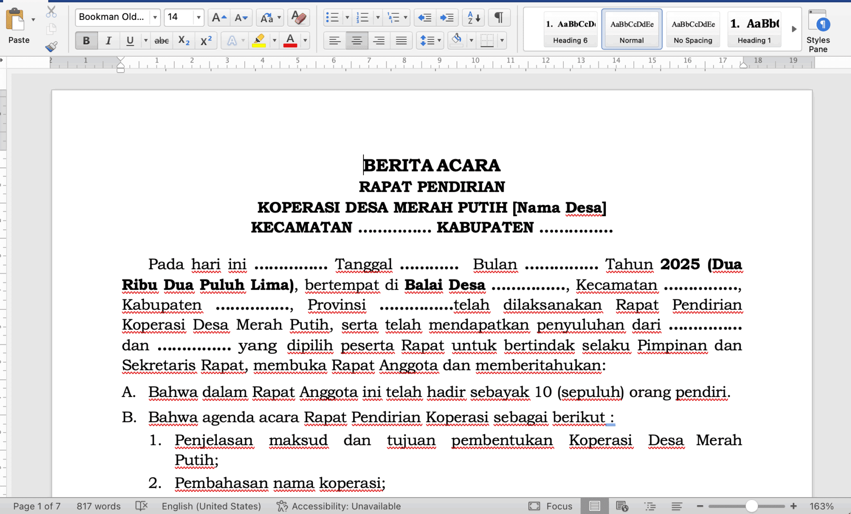Open page navigation via Page 1 of 7
This screenshot has height=514, width=851.
(x=36, y=506)
